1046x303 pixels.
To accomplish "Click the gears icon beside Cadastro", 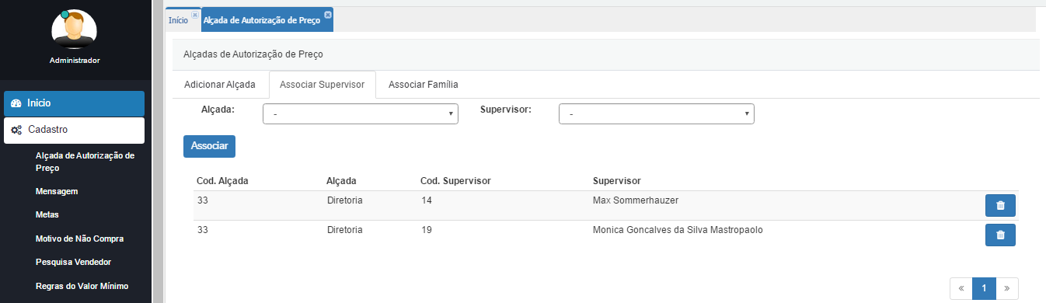I will tap(16, 131).
